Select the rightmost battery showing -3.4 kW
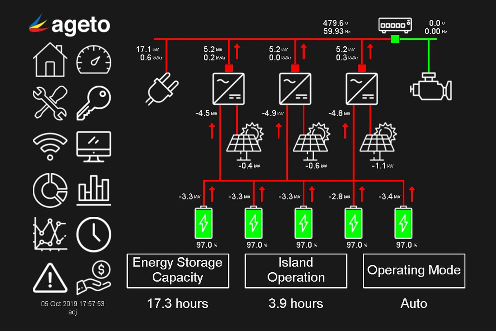Image resolution: width=496 pixels, height=331 pixels. coord(403,223)
